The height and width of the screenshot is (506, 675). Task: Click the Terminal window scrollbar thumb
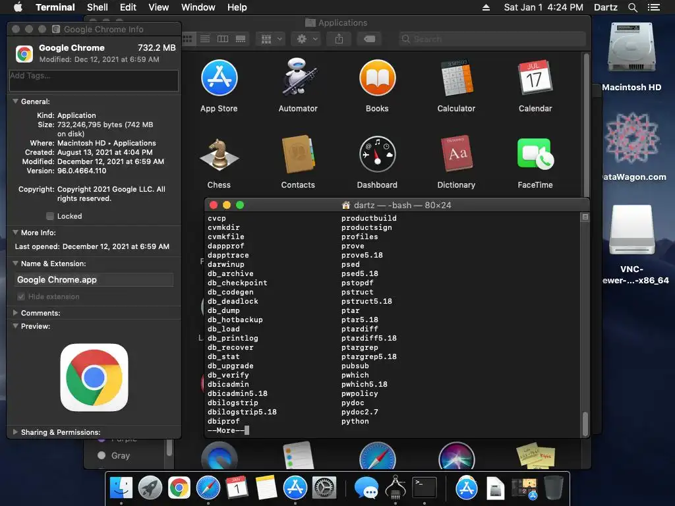pyautogui.click(x=585, y=424)
